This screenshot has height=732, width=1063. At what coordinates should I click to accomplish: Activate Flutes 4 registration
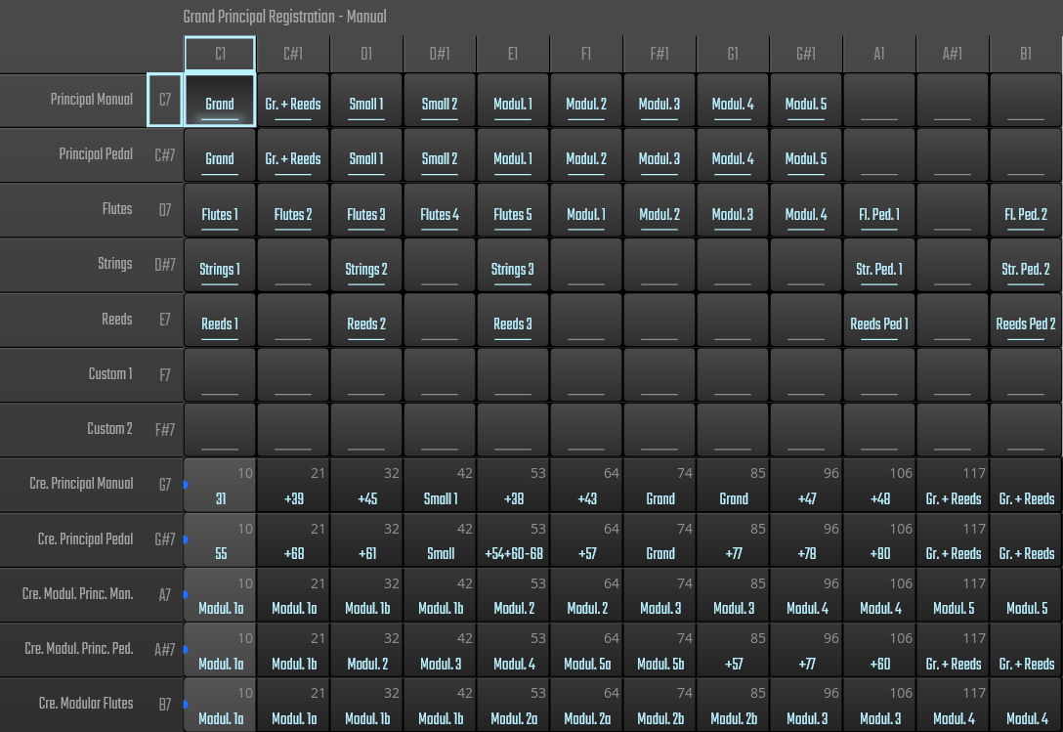[x=440, y=210]
